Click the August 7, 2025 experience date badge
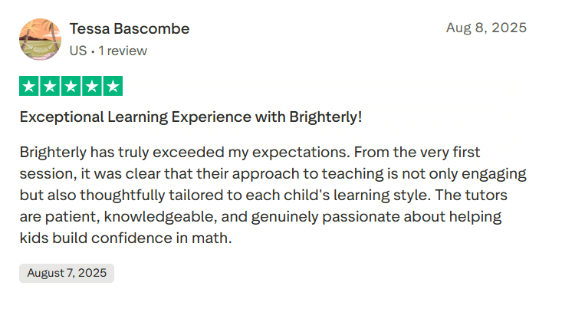Viewport: 585px width, 322px height. (67, 273)
